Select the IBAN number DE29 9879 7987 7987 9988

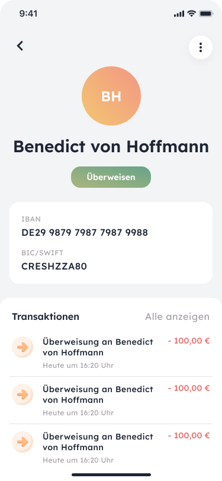[85, 233]
